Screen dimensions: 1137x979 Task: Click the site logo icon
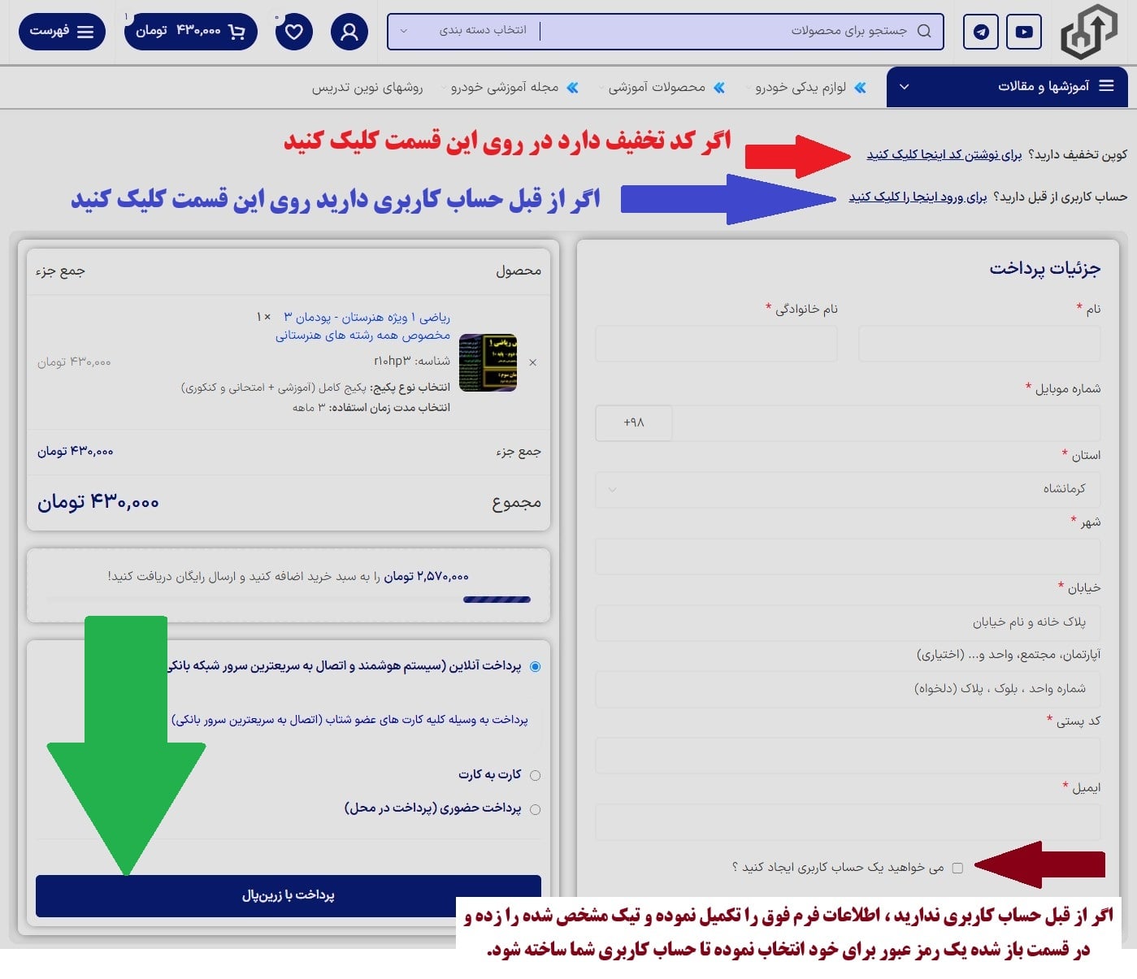coord(1088,32)
